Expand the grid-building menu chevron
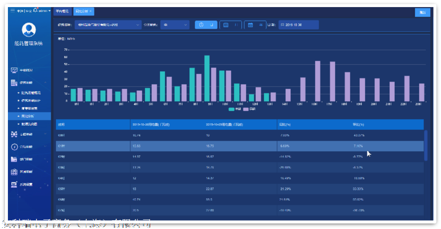The width and height of the screenshot is (441, 229). 45,172
